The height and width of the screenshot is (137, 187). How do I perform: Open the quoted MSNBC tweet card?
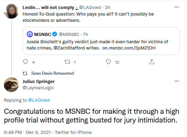(101, 41)
